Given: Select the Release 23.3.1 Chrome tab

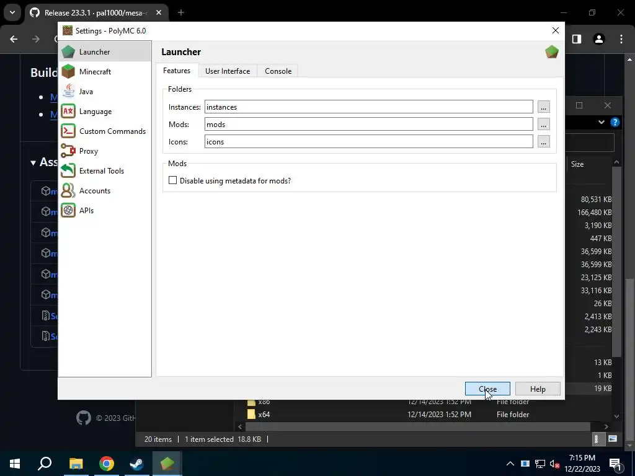Looking at the screenshot, I should pos(96,12).
